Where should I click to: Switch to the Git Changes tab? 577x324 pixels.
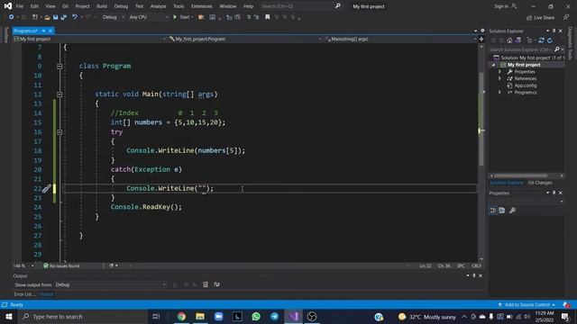point(540,183)
